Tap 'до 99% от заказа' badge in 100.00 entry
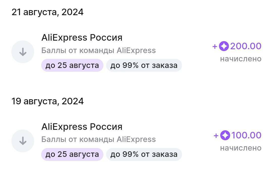The width and height of the screenshot is (273, 171). point(144,154)
